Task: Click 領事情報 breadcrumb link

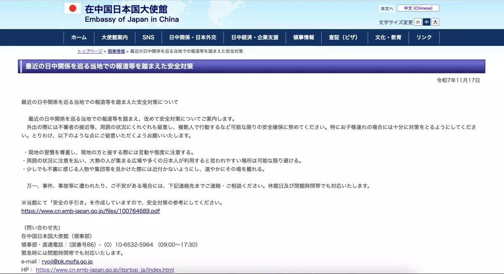Action: click(x=116, y=51)
